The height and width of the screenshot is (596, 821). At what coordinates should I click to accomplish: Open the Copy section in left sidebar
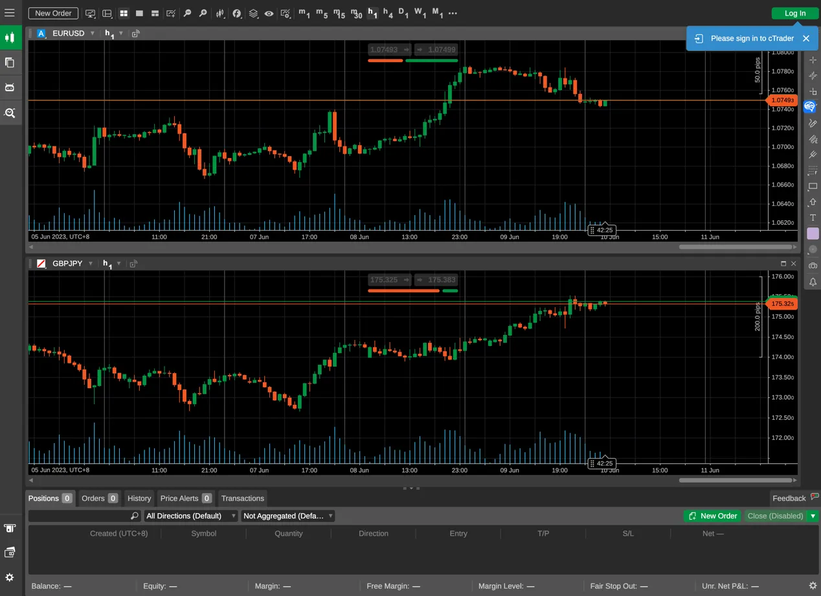10,63
